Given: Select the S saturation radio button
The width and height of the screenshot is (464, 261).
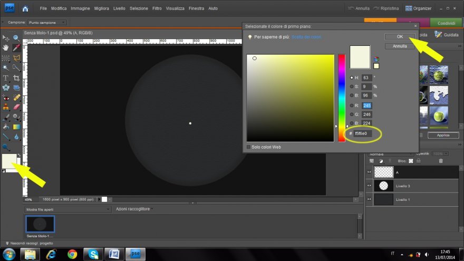Looking at the screenshot, I should coord(352,86).
